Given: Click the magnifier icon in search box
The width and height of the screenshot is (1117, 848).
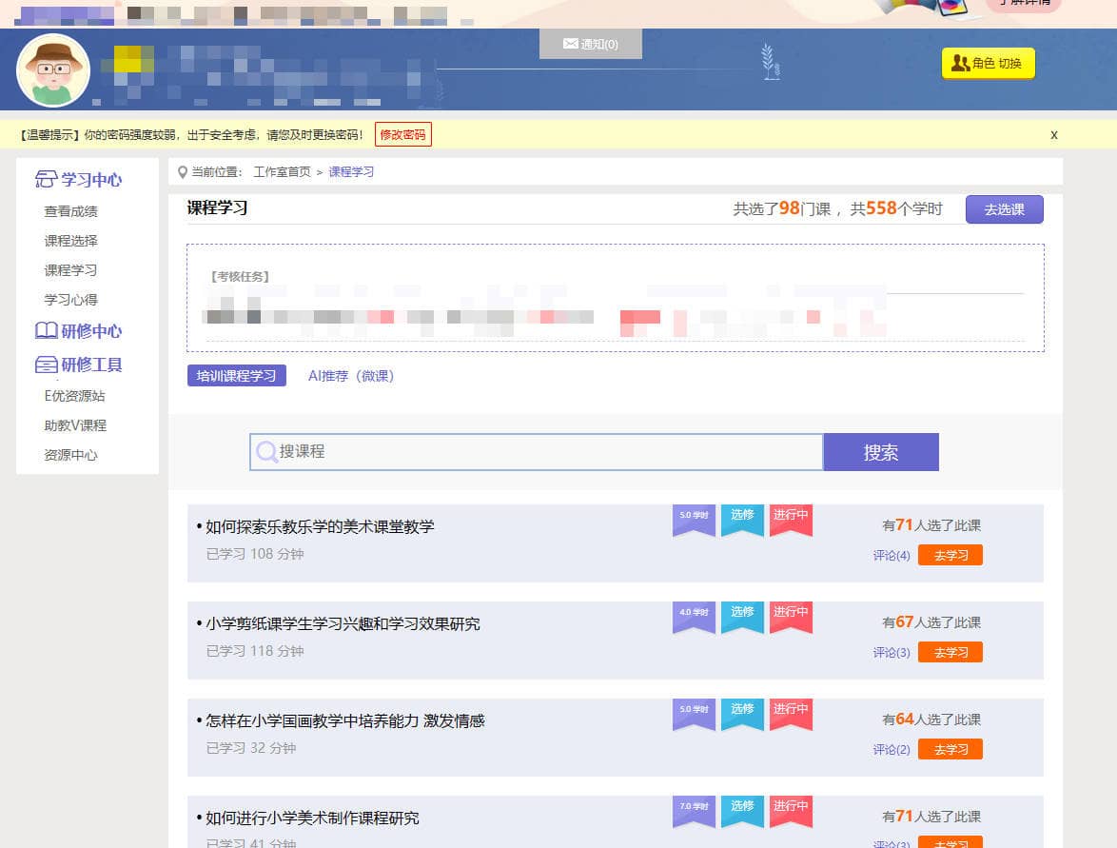Looking at the screenshot, I should 266,451.
